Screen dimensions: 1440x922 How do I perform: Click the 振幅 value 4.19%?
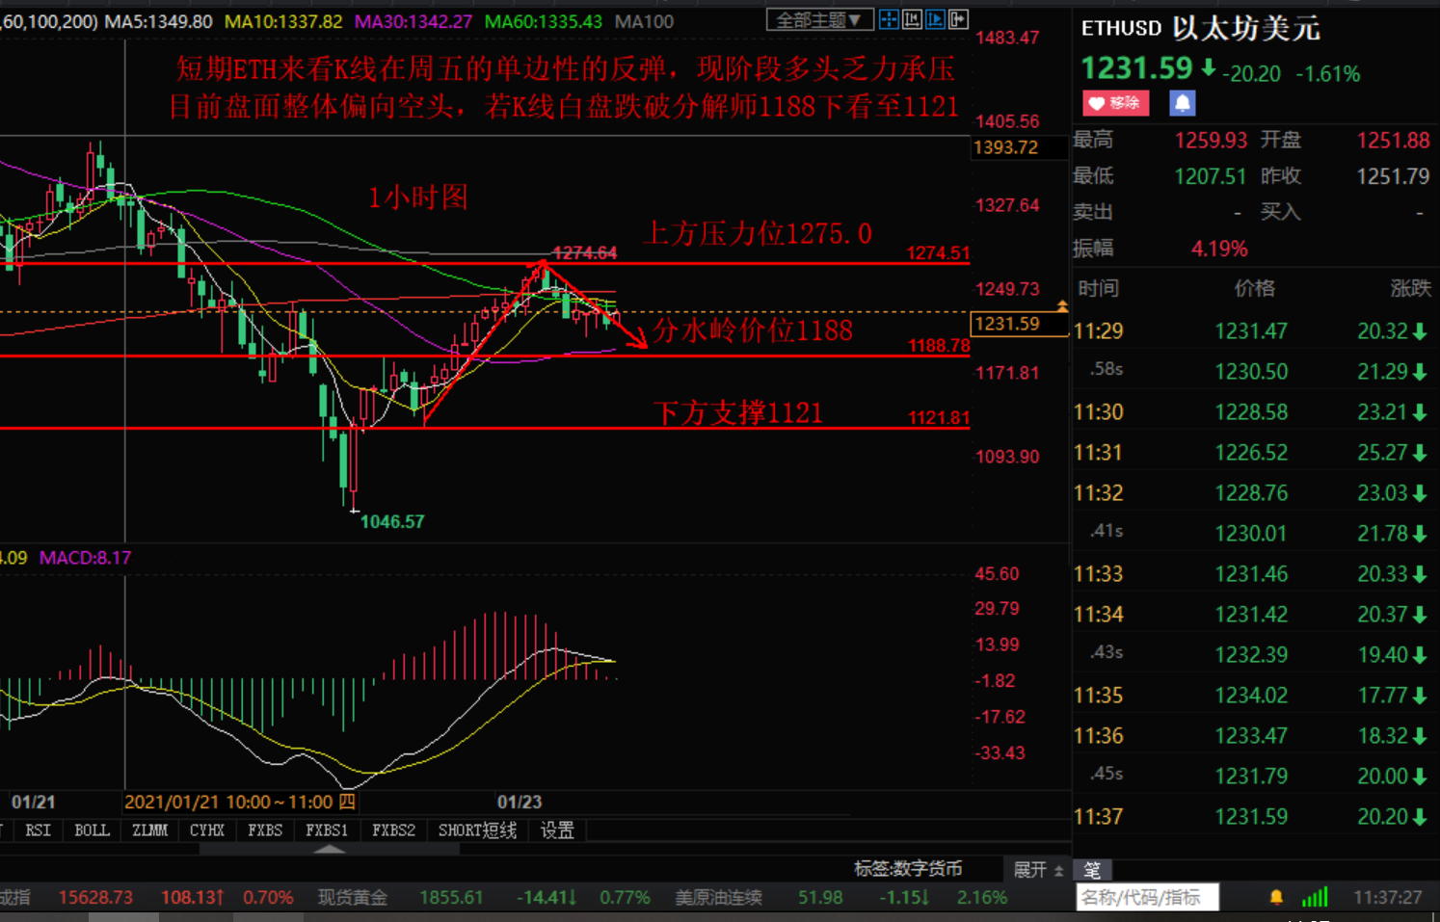[x=1219, y=249]
